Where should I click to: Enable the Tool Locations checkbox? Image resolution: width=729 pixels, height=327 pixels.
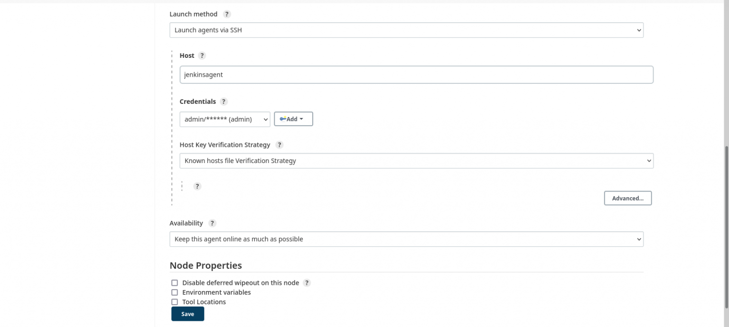175,302
